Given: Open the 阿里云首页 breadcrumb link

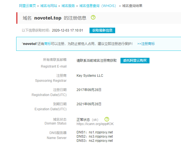Looking at the screenshot, I should pos(28,6).
